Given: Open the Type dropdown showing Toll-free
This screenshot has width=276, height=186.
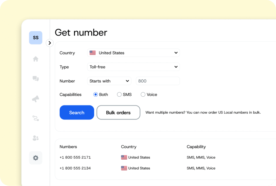Looking at the screenshot, I should coord(133,67).
